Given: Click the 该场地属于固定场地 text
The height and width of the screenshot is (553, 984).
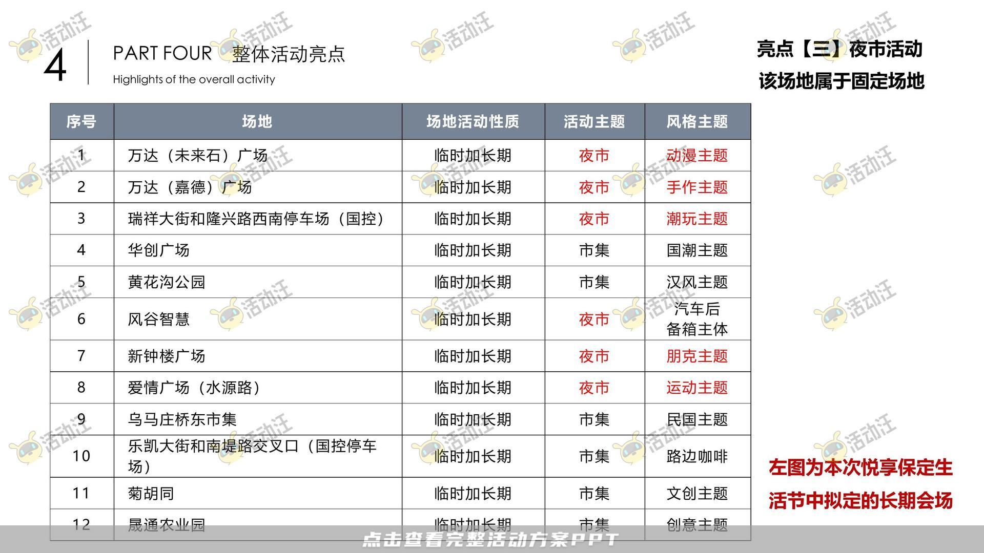Looking at the screenshot, I should 841,81.
